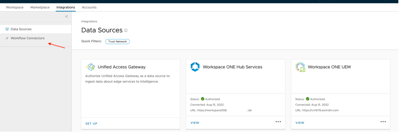
Task: Click Hub Services green authorized checkmark icon
Action: [202, 99]
